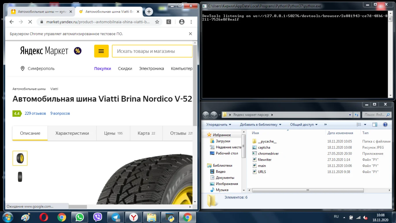Viewport: 396px width, 223px height.
Task: Click Explorer file list horizontal scrollbar
Action: point(308,190)
